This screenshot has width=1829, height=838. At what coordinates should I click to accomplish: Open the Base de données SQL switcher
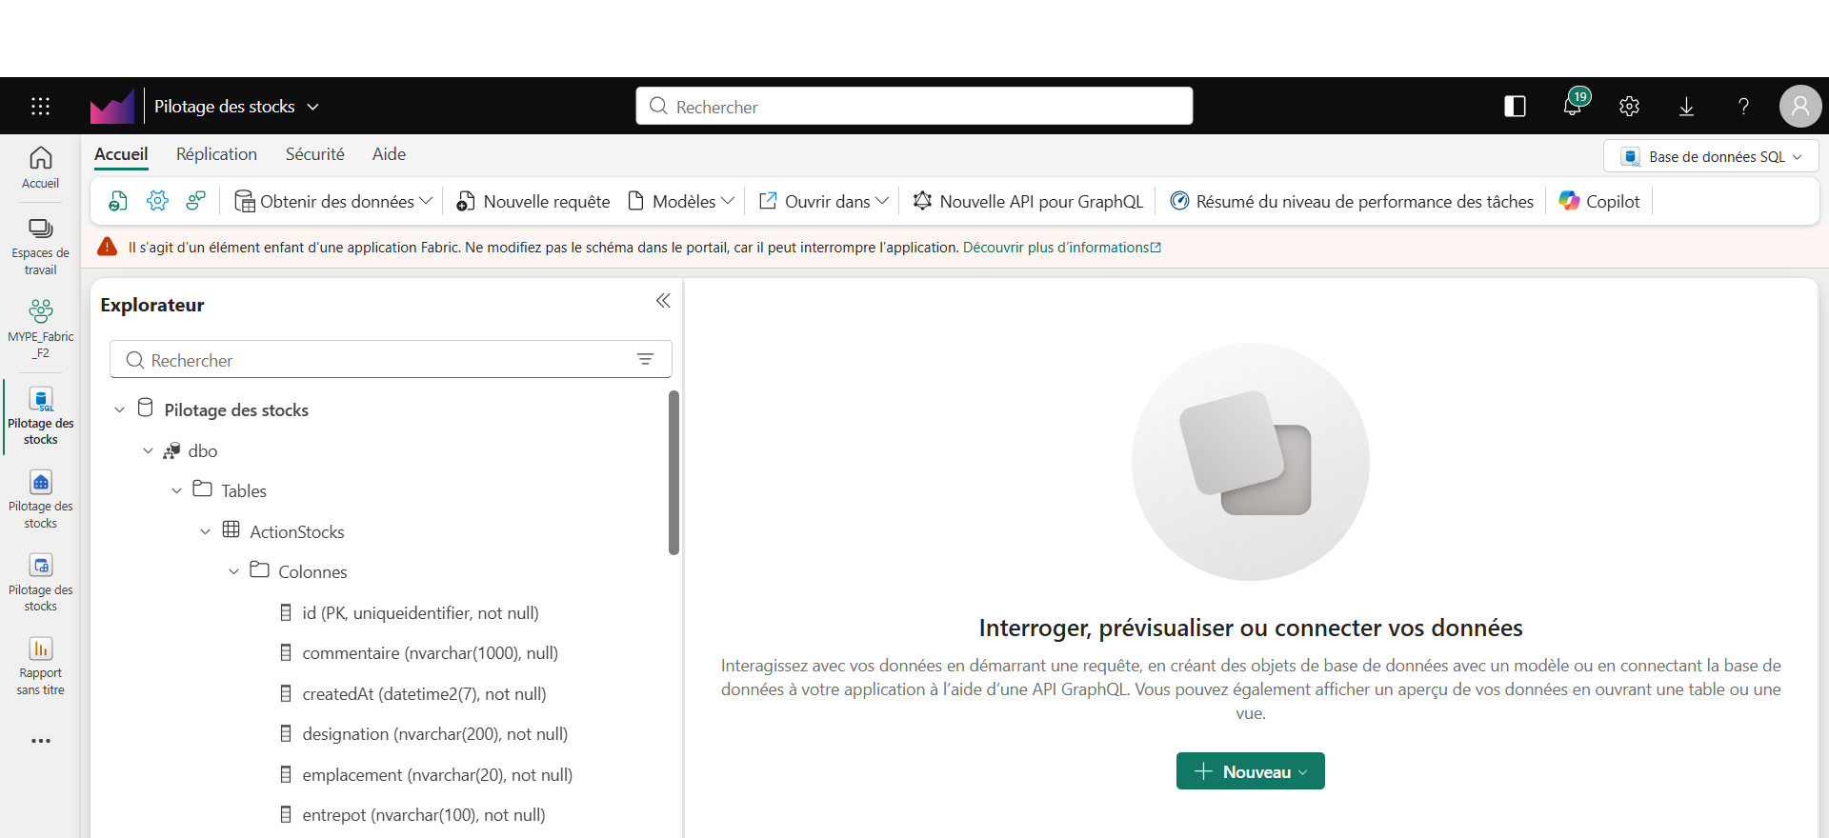click(x=1711, y=156)
